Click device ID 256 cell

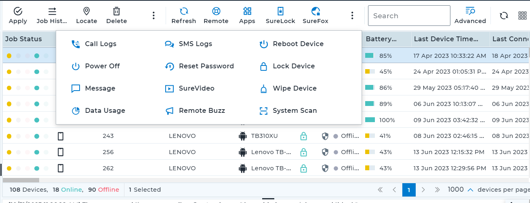coord(108,152)
